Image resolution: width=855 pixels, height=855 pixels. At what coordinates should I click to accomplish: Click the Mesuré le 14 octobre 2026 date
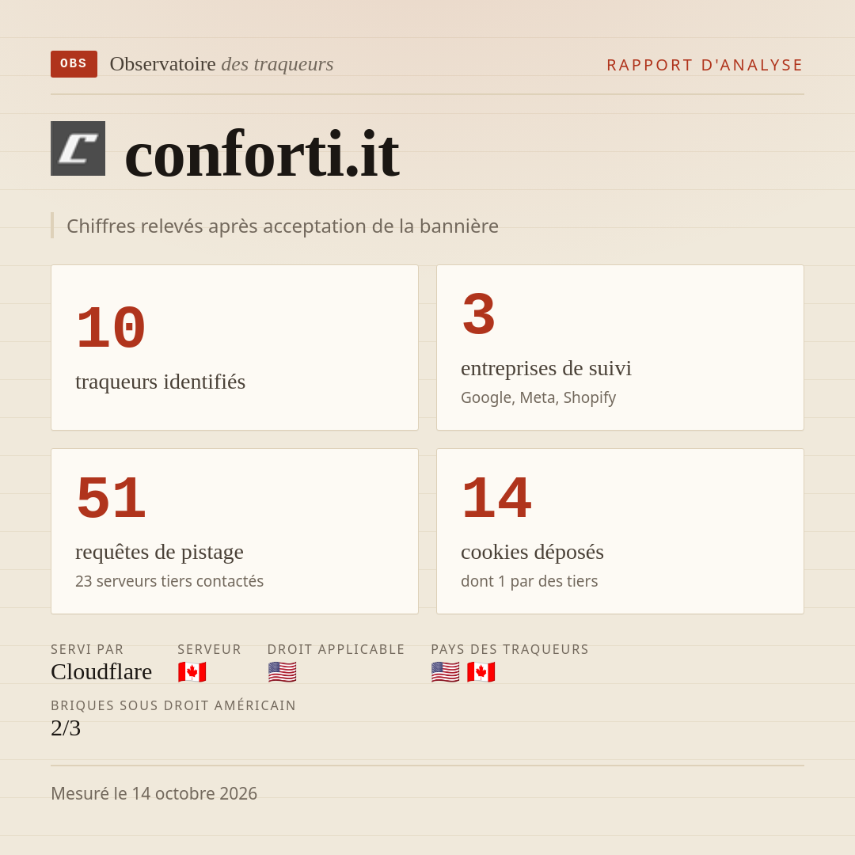click(154, 793)
